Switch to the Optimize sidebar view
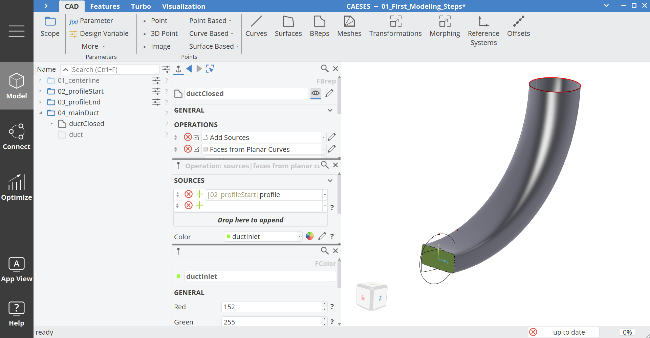 [x=17, y=188]
